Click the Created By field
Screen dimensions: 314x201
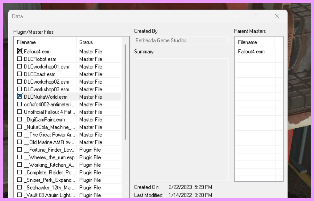point(181,41)
